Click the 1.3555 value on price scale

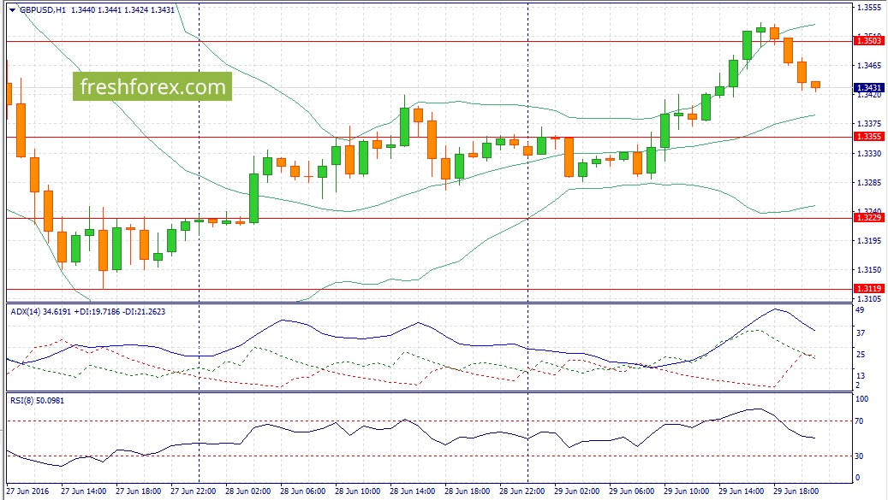(x=868, y=8)
